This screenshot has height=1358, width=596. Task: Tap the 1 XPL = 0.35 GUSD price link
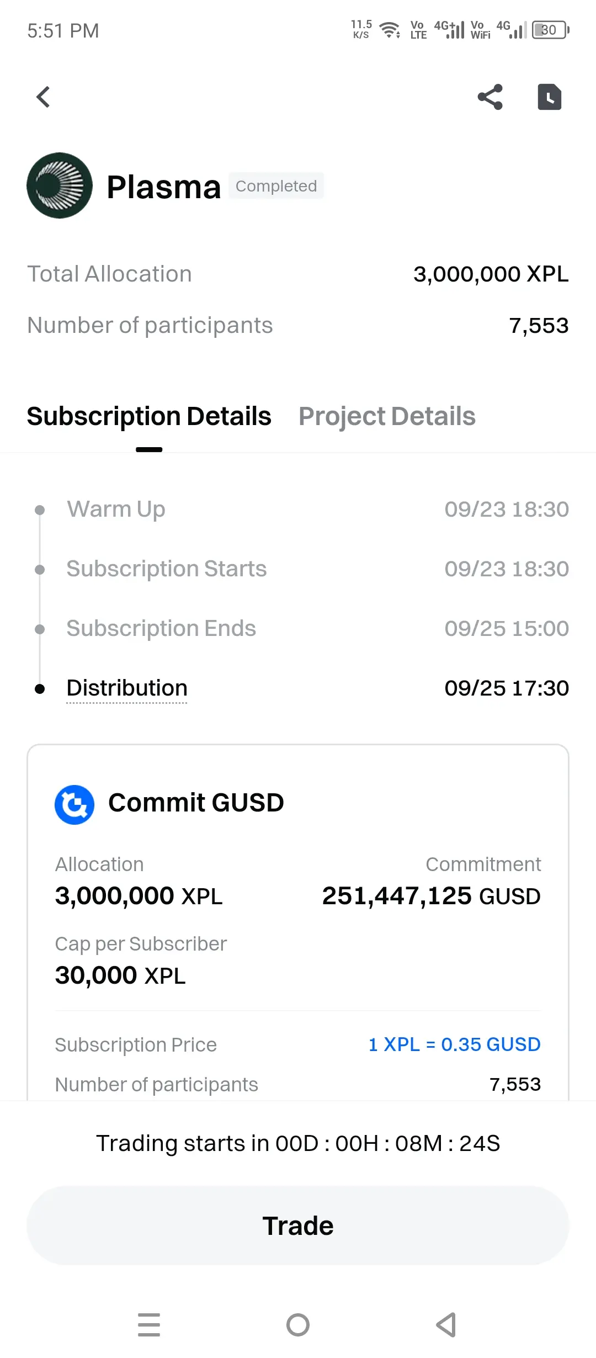tap(455, 1044)
